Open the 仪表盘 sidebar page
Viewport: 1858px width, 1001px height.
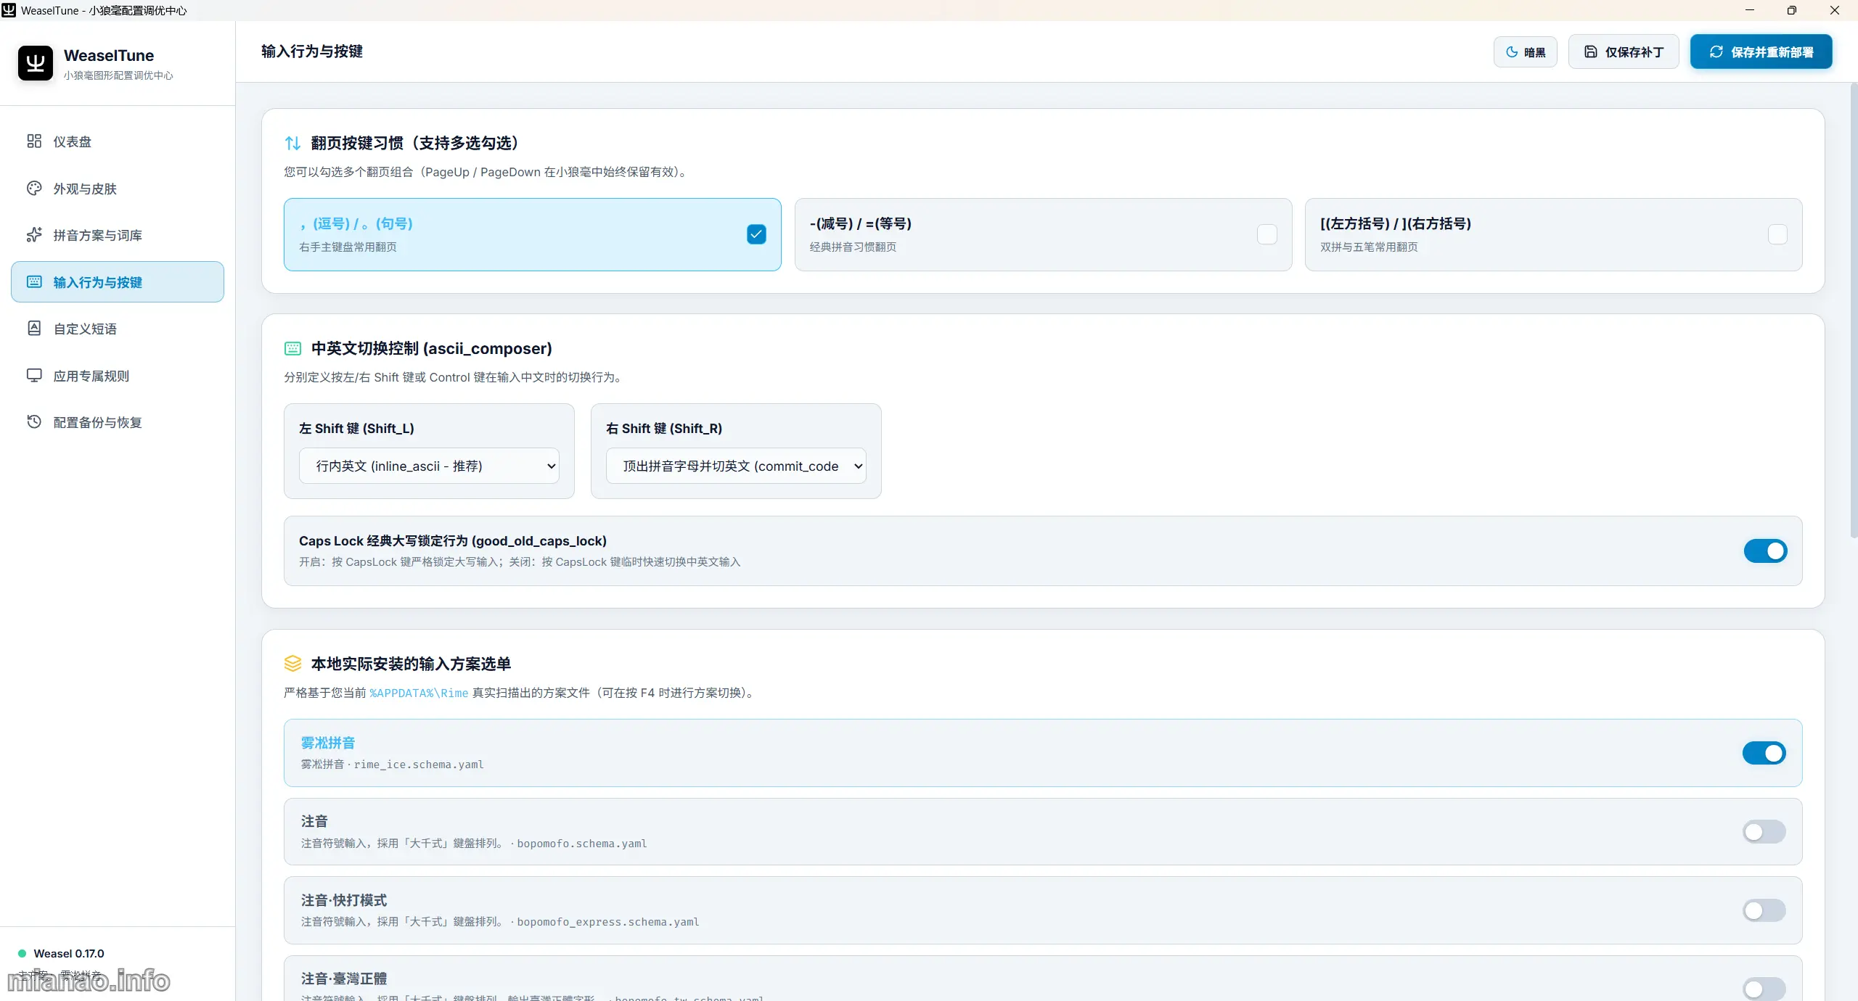click(118, 141)
